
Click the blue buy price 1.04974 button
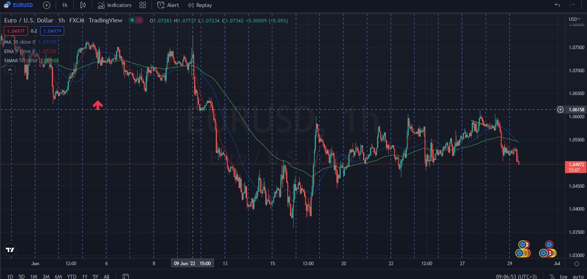tap(52, 31)
